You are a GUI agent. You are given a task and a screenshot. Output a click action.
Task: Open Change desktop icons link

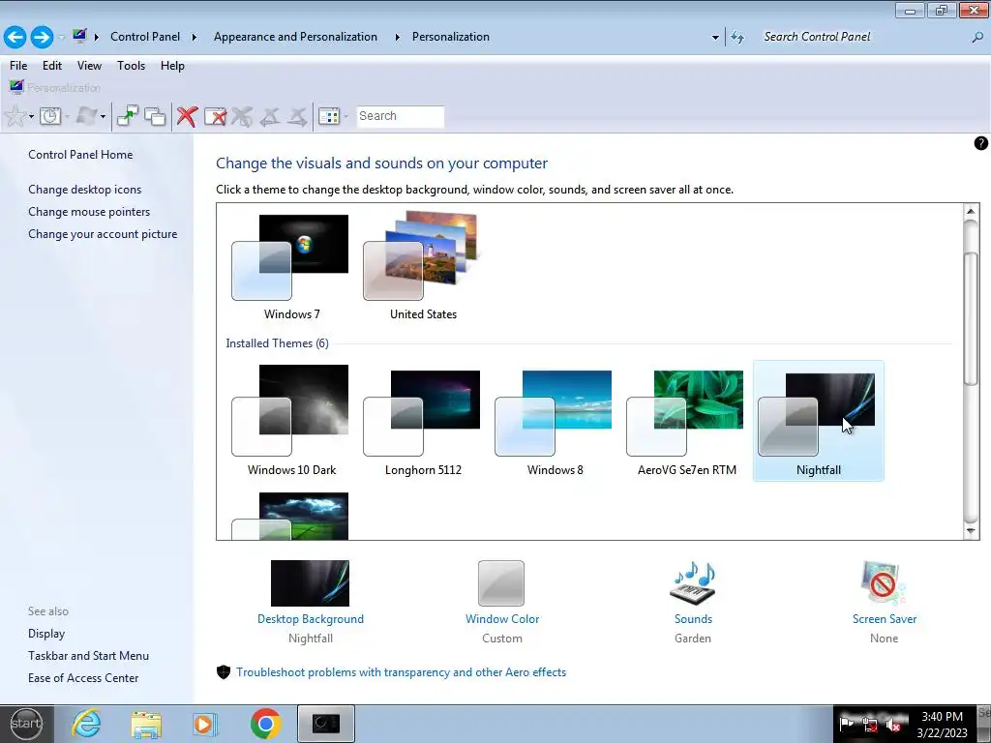point(85,190)
